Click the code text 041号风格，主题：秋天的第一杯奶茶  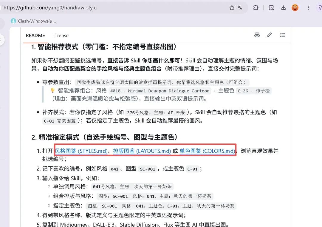(x=132, y=187)
